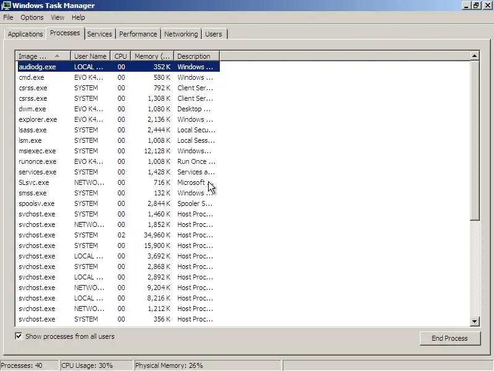Select svchost.exe using 15,900 K
The width and height of the screenshot is (494, 371).
119,245
